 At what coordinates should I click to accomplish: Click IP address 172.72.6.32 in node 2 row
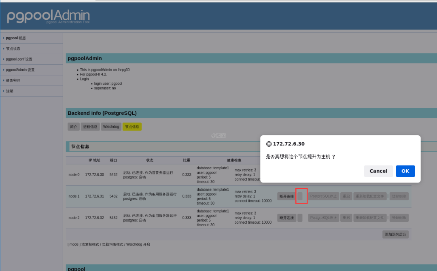pyautogui.click(x=94, y=218)
